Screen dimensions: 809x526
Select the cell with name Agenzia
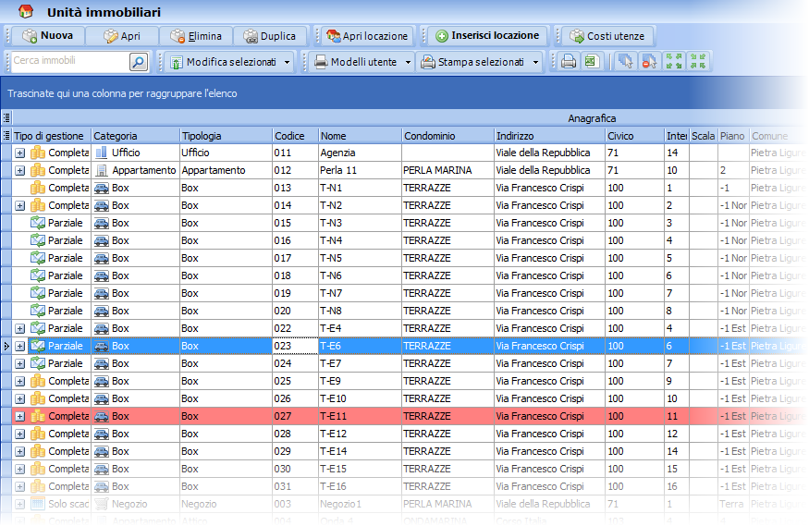tap(361, 153)
